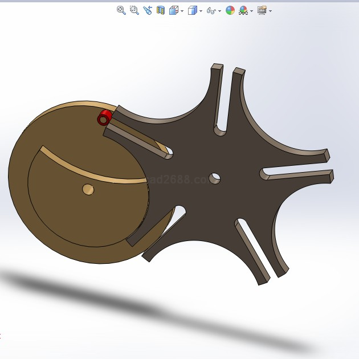
Task: Toggle Hide/Show Items glasses icon
Action: (211, 10)
